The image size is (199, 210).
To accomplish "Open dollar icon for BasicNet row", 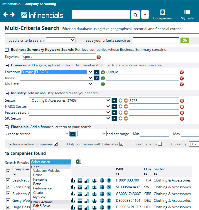I will (x=109, y=181).
